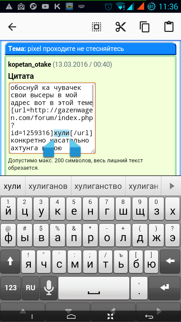The width and height of the screenshot is (181, 322).
Task: Choose the suggestion "хулиганов"
Action: coord(48,186)
